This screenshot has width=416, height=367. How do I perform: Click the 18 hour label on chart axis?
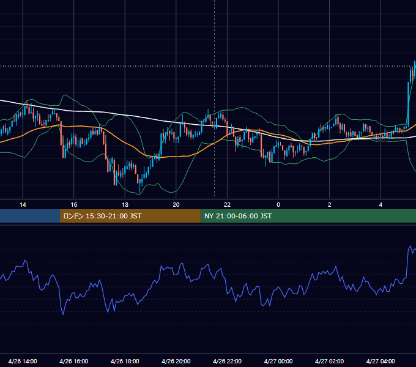125,205
